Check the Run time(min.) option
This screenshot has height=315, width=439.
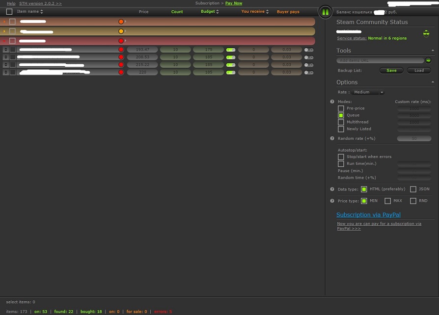(x=341, y=164)
